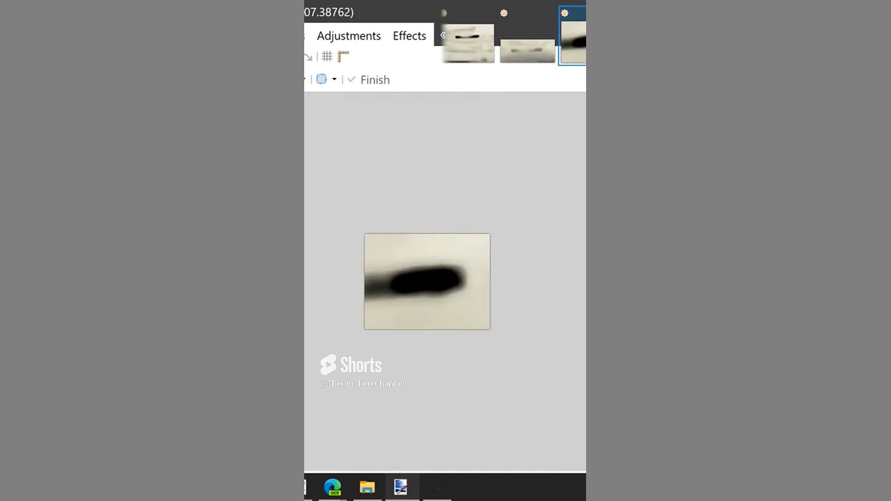Click the Paint.NET taskbar icon
Viewport: 891px width, 501px height.
[x=401, y=487]
